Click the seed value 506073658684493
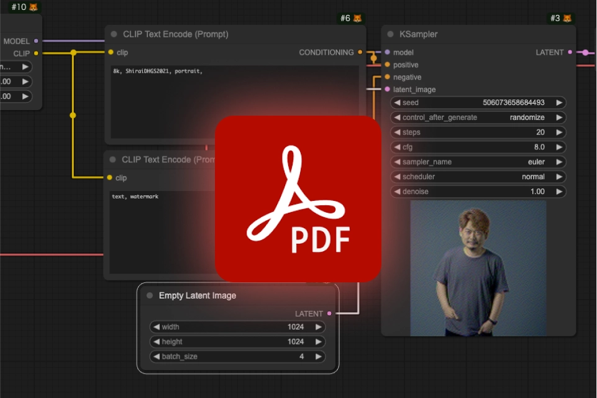 tap(514, 103)
